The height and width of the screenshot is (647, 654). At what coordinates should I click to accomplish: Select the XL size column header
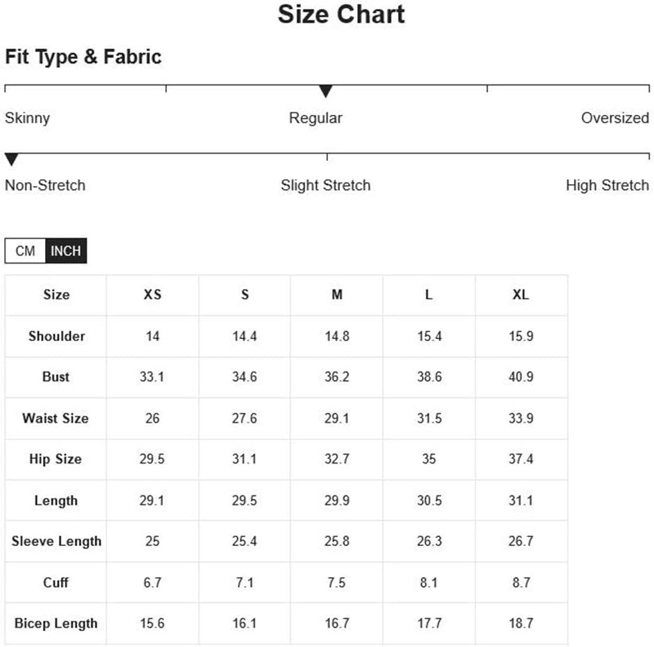click(x=521, y=295)
